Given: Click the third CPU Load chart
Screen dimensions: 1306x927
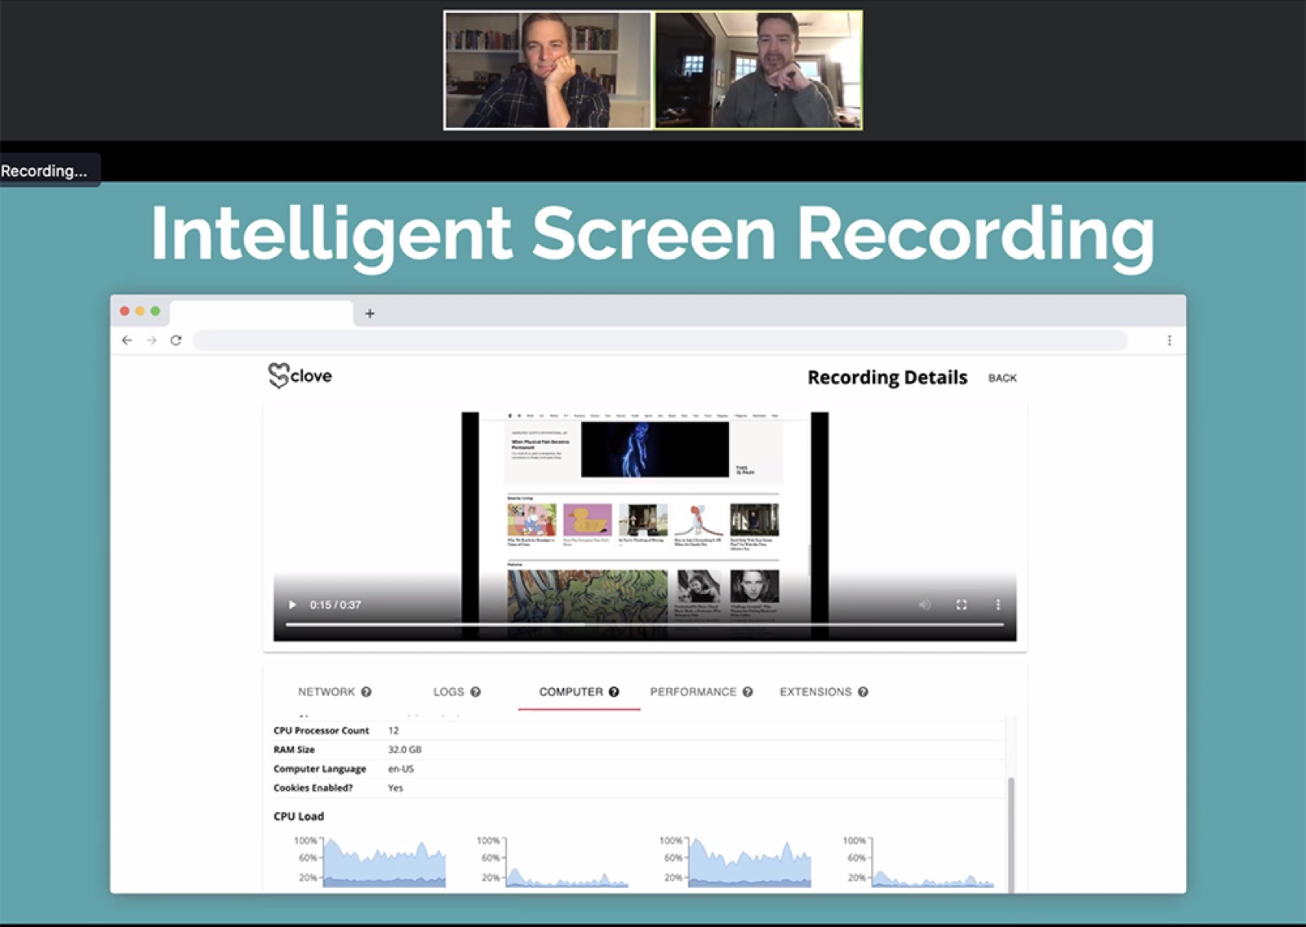Looking at the screenshot, I should point(736,862).
